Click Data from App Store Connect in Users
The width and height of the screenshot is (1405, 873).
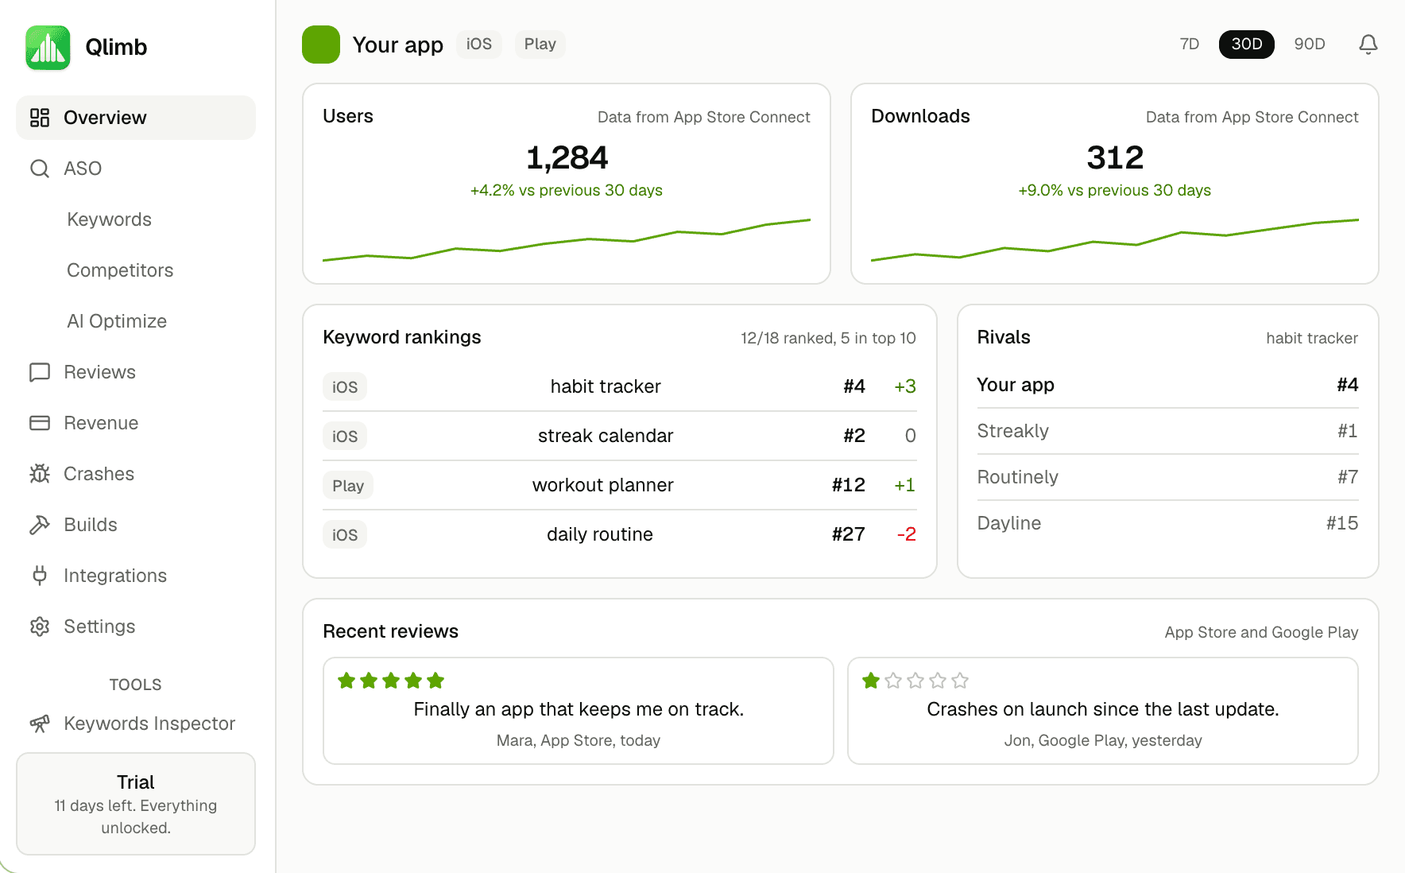(703, 117)
